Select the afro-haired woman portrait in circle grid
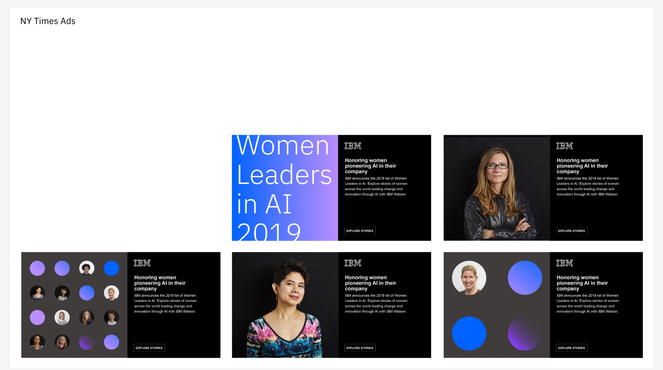Viewport: 663px width, 370px height. [x=87, y=268]
